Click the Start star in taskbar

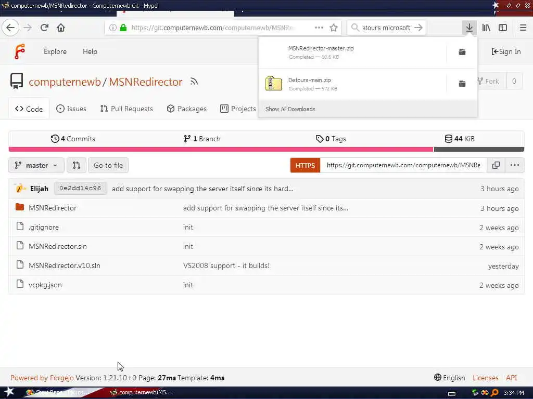8,392
